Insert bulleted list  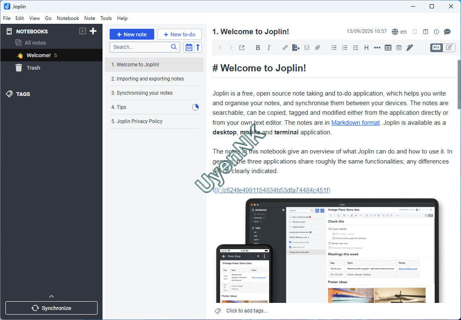pos(334,48)
